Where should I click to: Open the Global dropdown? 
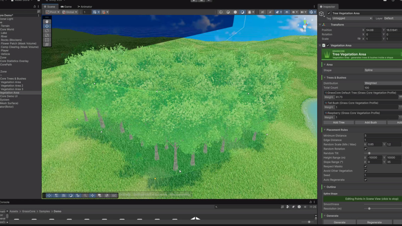(x=70, y=12)
